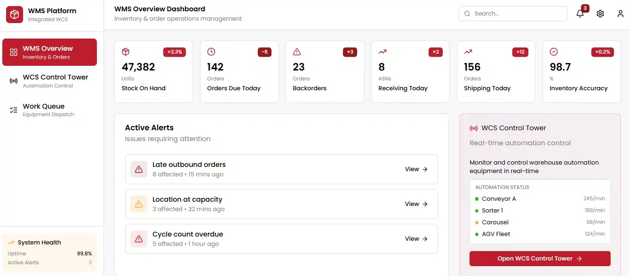Click the user profile icon
This screenshot has height=276, width=629.
pyautogui.click(x=620, y=14)
